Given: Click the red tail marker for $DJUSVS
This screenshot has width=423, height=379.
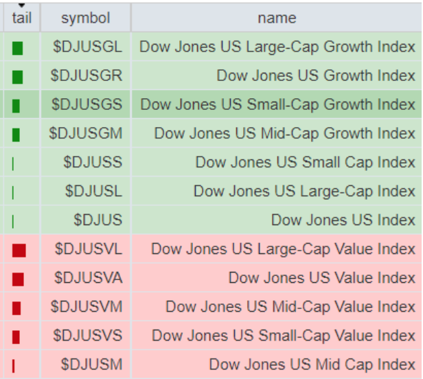Looking at the screenshot, I should click(x=16, y=336).
